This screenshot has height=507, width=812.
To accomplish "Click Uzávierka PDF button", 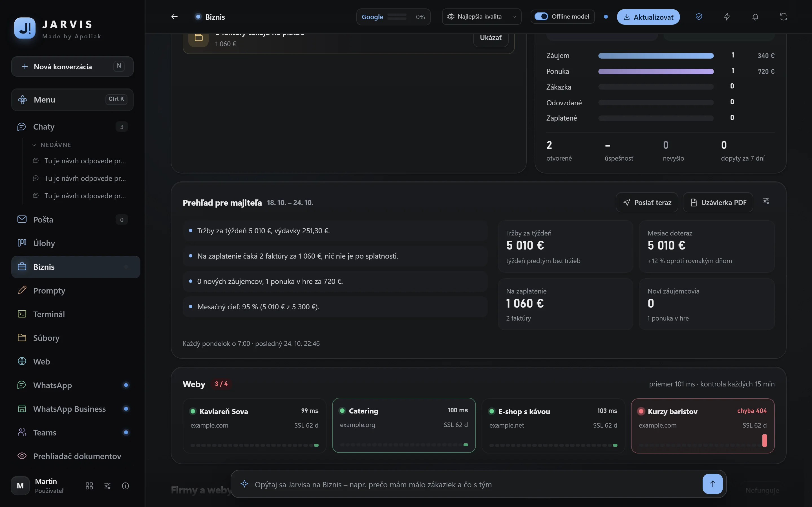I will tap(718, 202).
